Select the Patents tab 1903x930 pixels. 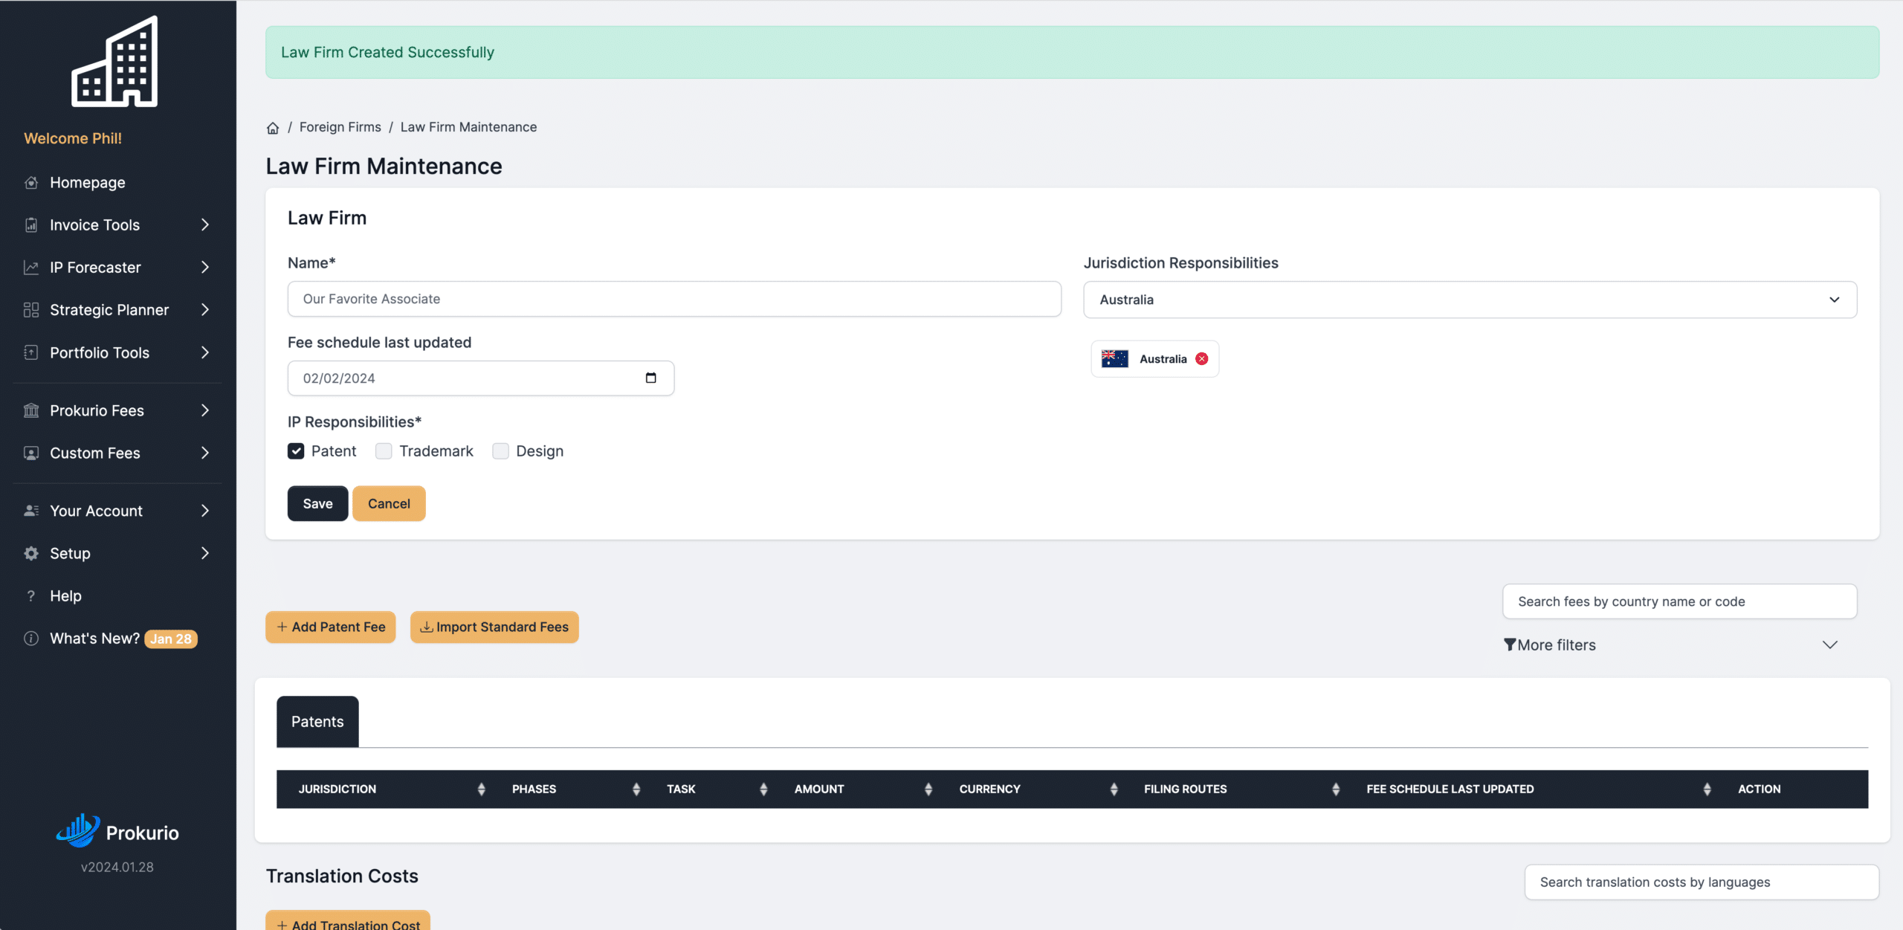point(317,721)
